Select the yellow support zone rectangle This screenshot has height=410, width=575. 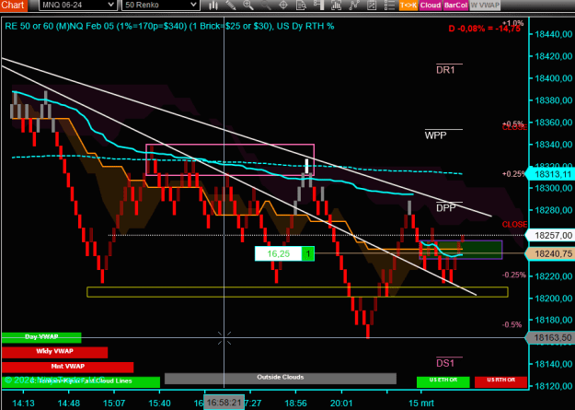pyautogui.click(x=297, y=292)
